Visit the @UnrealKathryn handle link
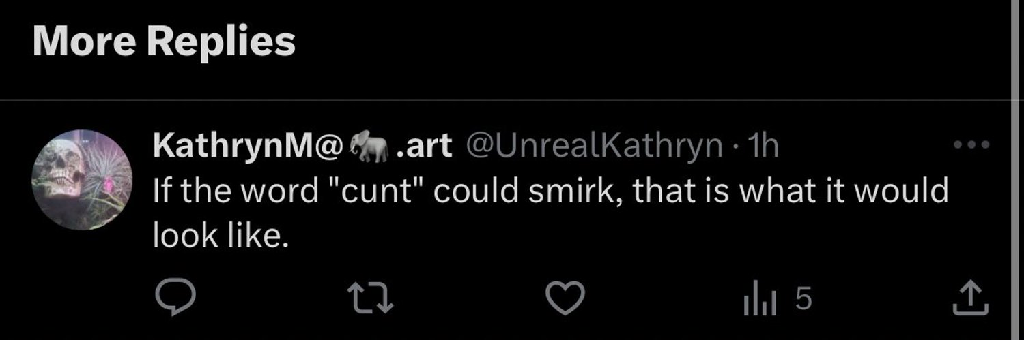 click(x=593, y=146)
